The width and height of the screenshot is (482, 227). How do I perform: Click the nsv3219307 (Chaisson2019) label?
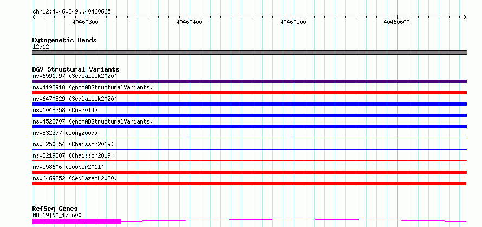[x=73, y=155]
